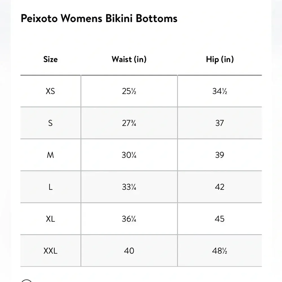282x282 pixels.
Task: Select the 30¼ waist measurement cell
Action: 129,155
